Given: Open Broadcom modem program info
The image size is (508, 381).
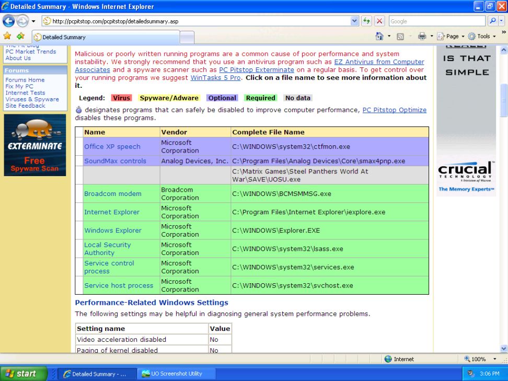Looking at the screenshot, I should [x=113, y=194].
